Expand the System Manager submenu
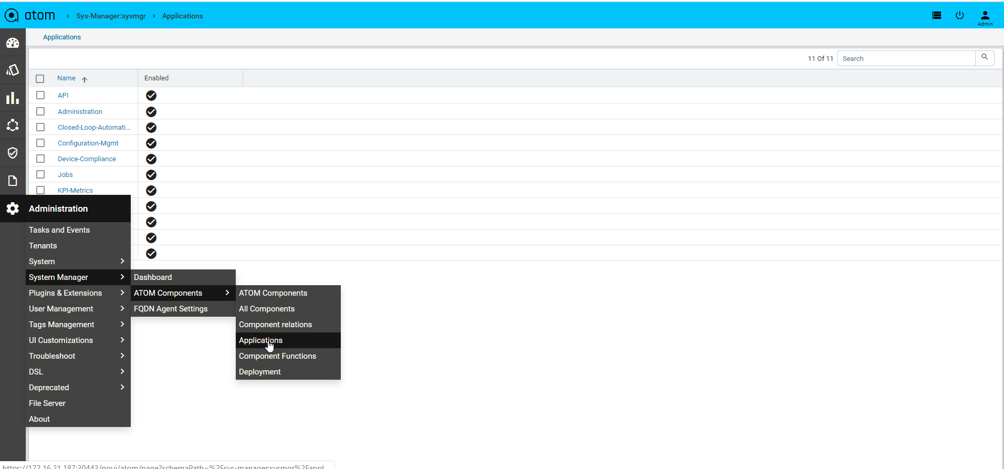The image size is (1004, 469). [78, 277]
